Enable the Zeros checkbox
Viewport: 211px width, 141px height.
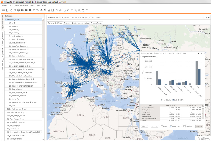162,126
